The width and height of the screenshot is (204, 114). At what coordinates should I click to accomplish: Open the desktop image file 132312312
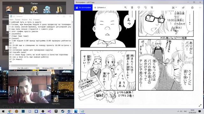click(x=56, y=100)
